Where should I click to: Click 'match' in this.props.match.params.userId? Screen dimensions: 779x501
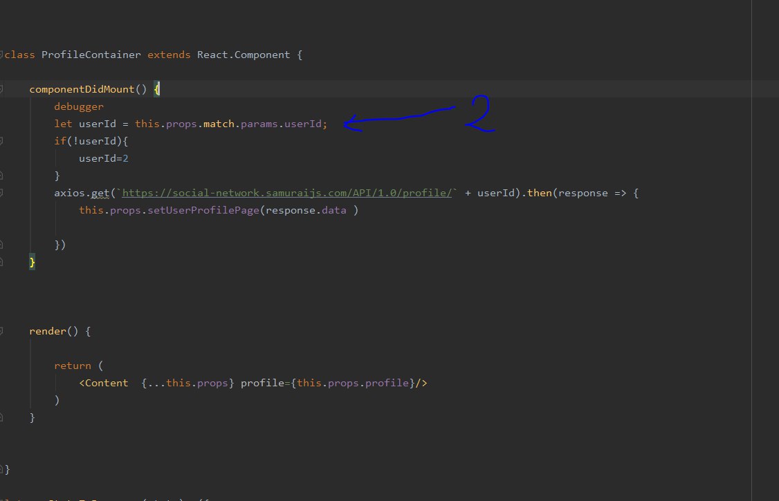[x=219, y=124]
